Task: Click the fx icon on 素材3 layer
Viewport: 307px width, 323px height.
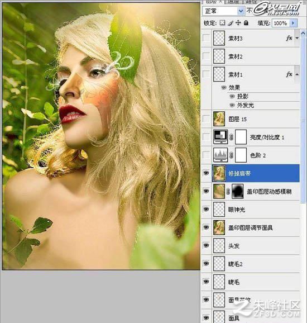Action: pyautogui.click(x=289, y=38)
